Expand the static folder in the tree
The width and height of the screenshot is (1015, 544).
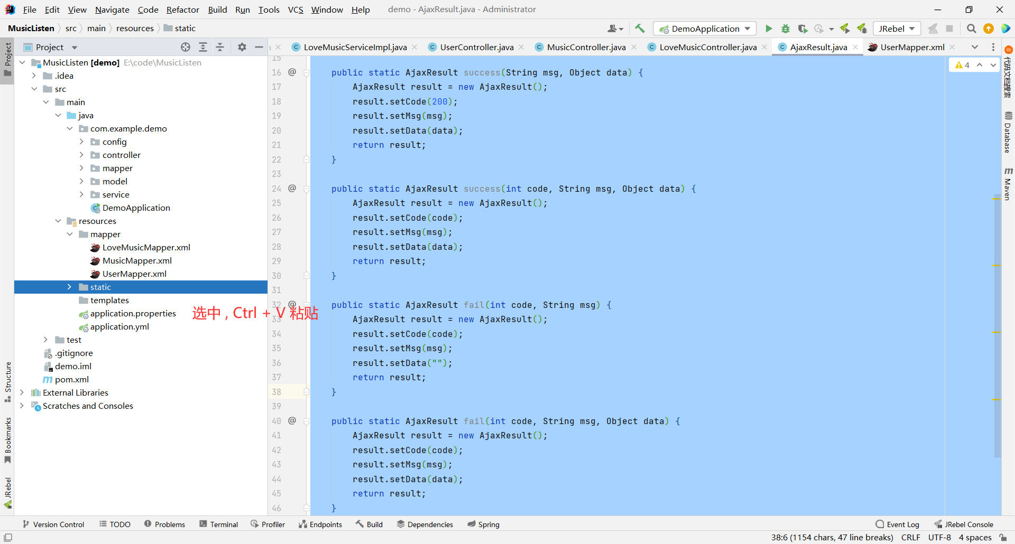69,287
